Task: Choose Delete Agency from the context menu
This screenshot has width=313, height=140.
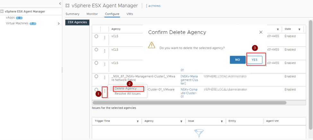Action: [126, 88]
